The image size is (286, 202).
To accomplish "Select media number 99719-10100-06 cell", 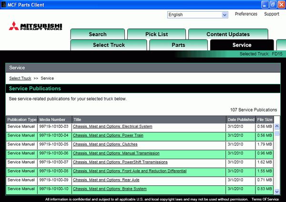I will 55,154.
